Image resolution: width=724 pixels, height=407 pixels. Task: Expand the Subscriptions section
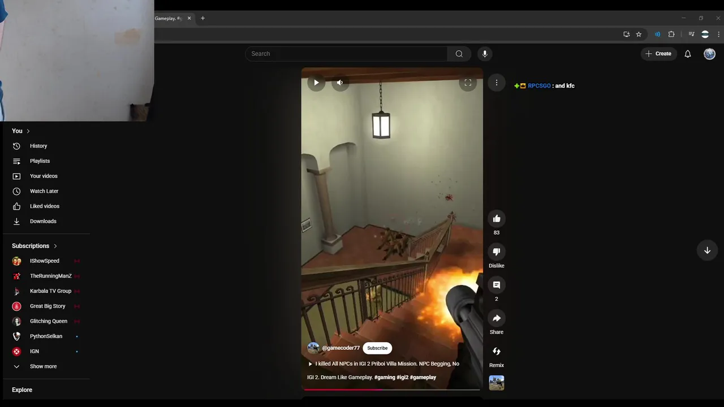pyautogui.click(x=35, y=246)
